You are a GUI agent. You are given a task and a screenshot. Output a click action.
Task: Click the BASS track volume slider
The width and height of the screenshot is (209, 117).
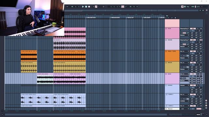tap(193, 76)
